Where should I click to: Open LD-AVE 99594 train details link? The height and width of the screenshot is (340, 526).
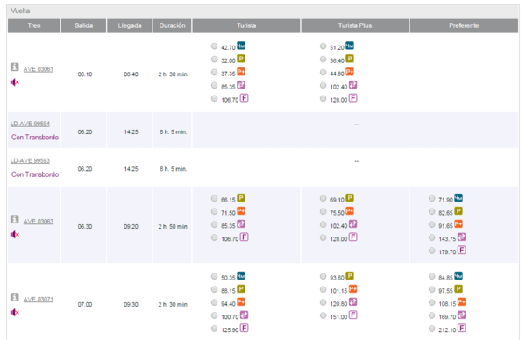tap(30, 124)
